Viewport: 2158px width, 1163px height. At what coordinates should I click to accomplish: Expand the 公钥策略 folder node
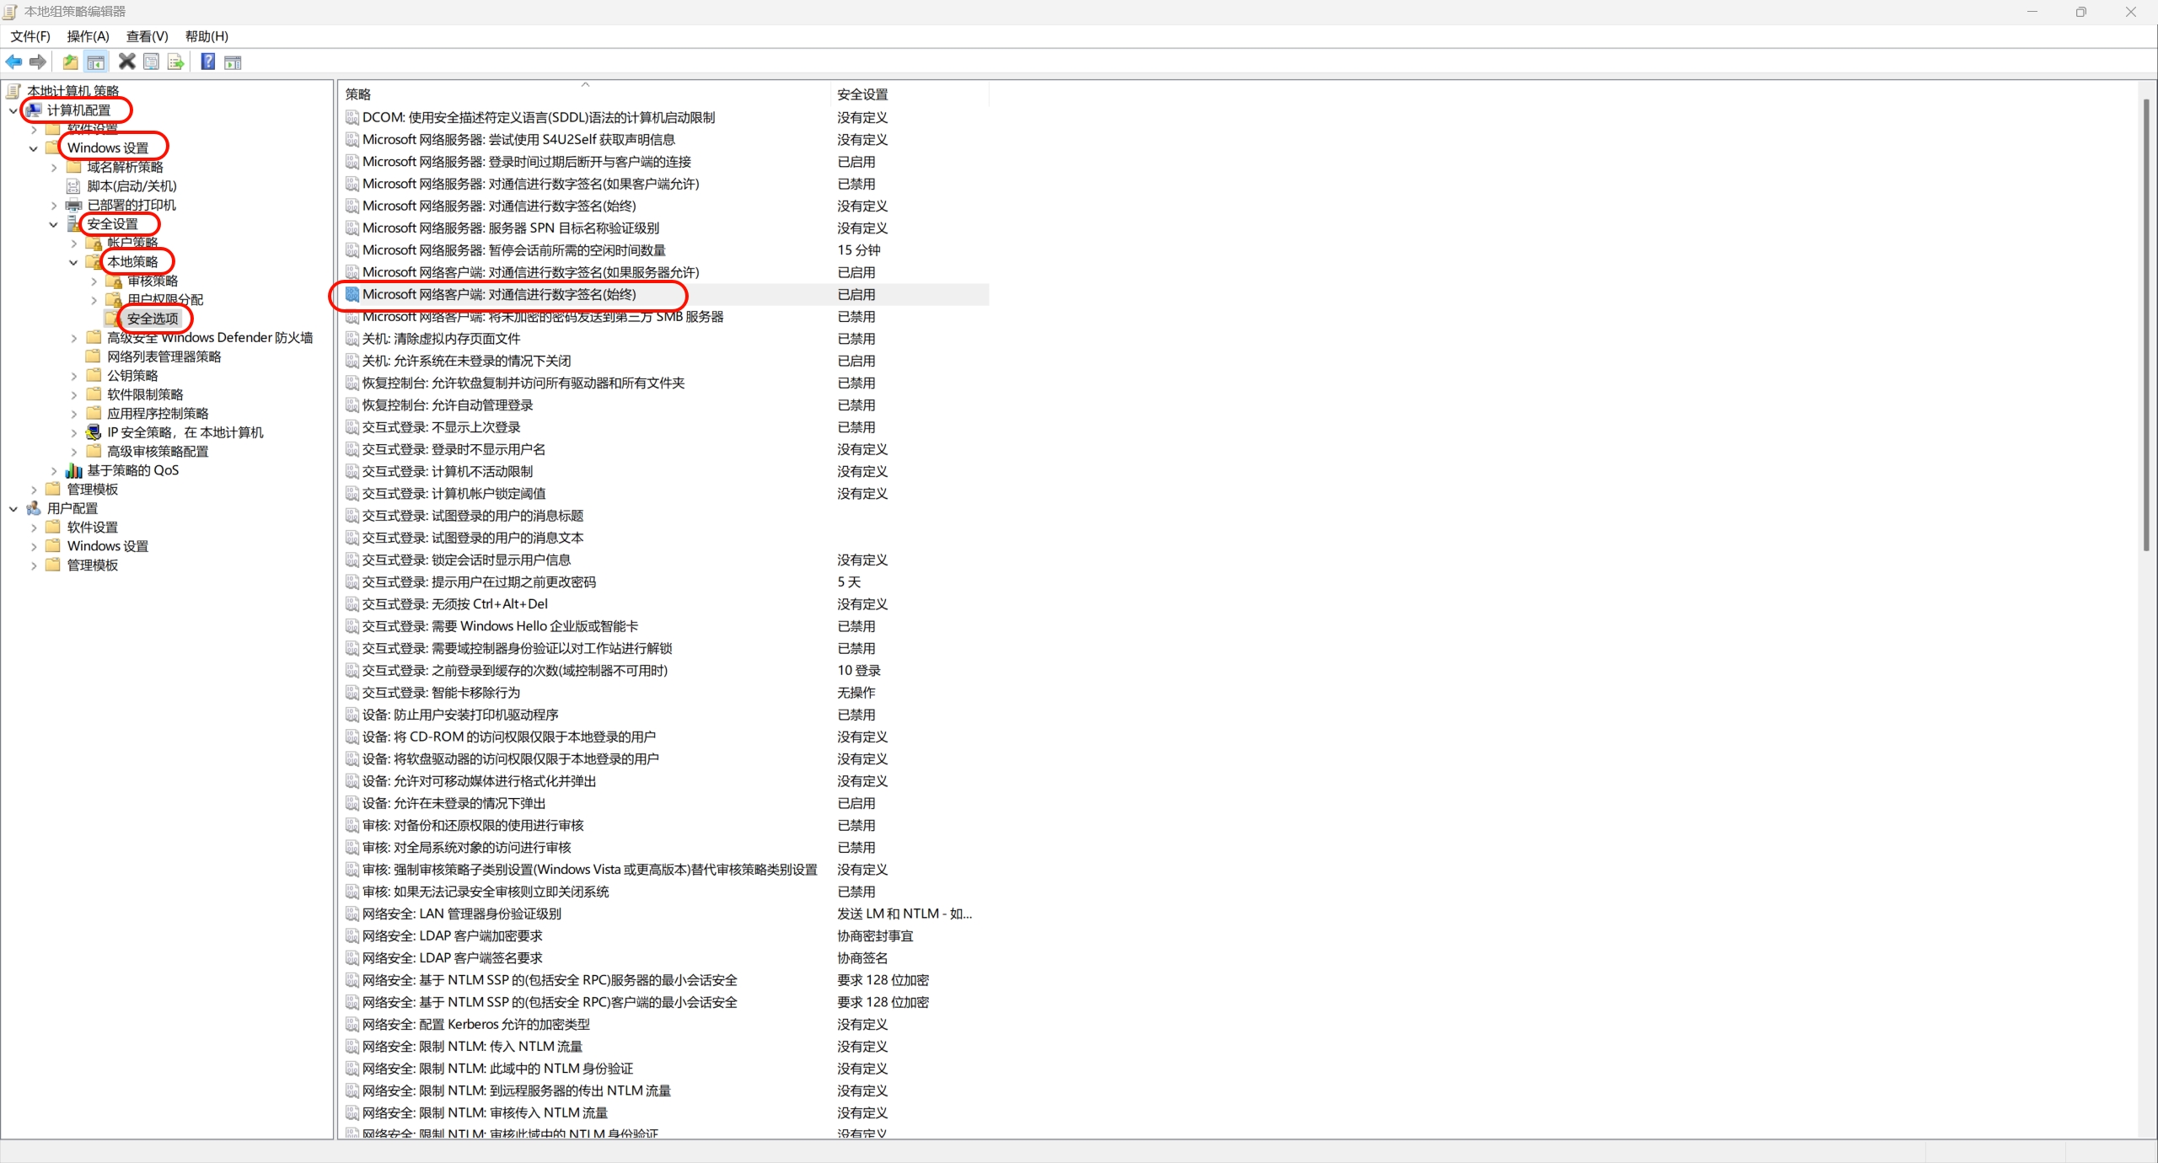click(x=73, y=376)
